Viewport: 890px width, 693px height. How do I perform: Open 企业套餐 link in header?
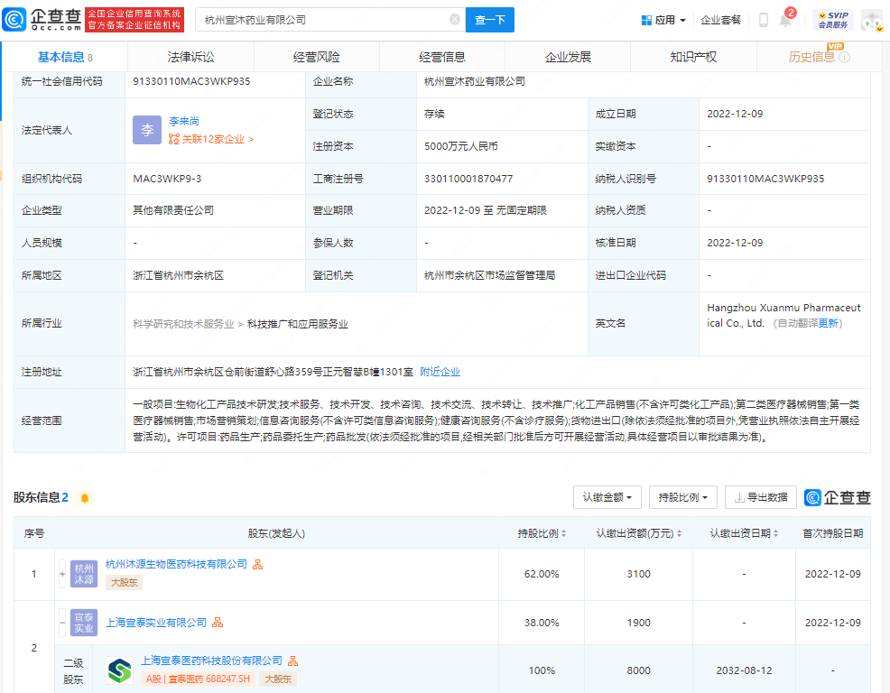click(721, 20)
